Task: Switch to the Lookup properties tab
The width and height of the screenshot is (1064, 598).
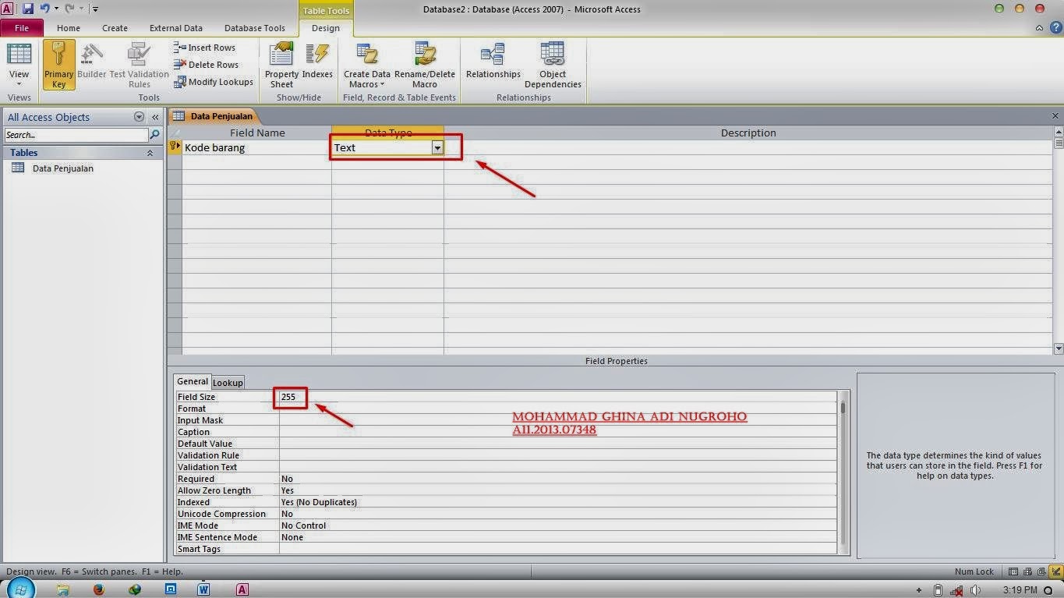Action: (228, 382)
